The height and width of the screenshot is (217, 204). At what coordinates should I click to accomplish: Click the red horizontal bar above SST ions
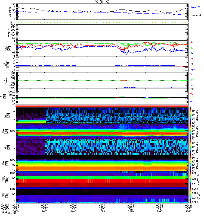click(x=102, y=106)
